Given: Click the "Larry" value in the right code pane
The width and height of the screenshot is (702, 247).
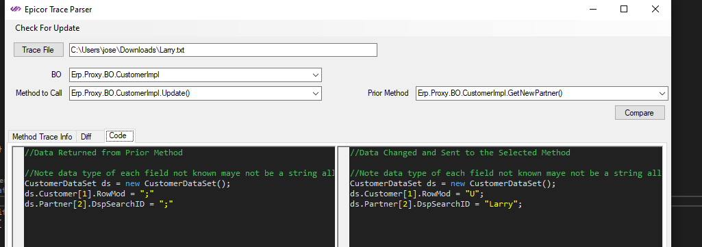Looking at the screenshot, I should coord(503,204).
